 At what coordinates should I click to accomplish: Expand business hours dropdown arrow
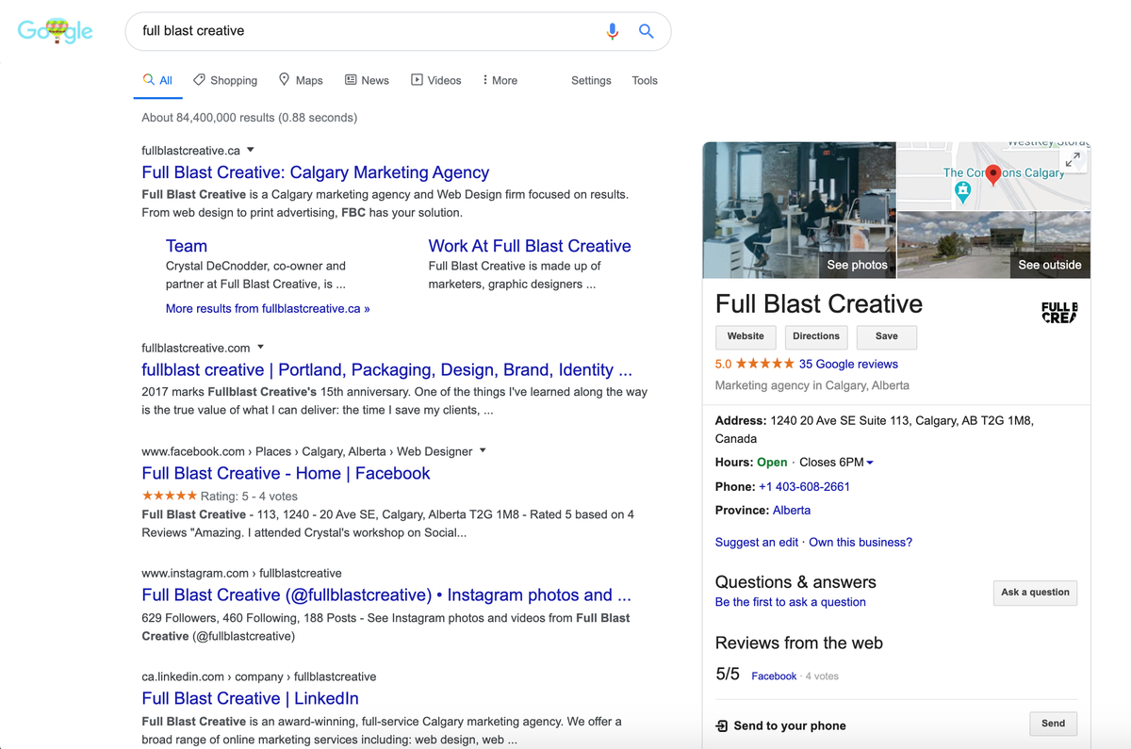(x=870, y=463)
